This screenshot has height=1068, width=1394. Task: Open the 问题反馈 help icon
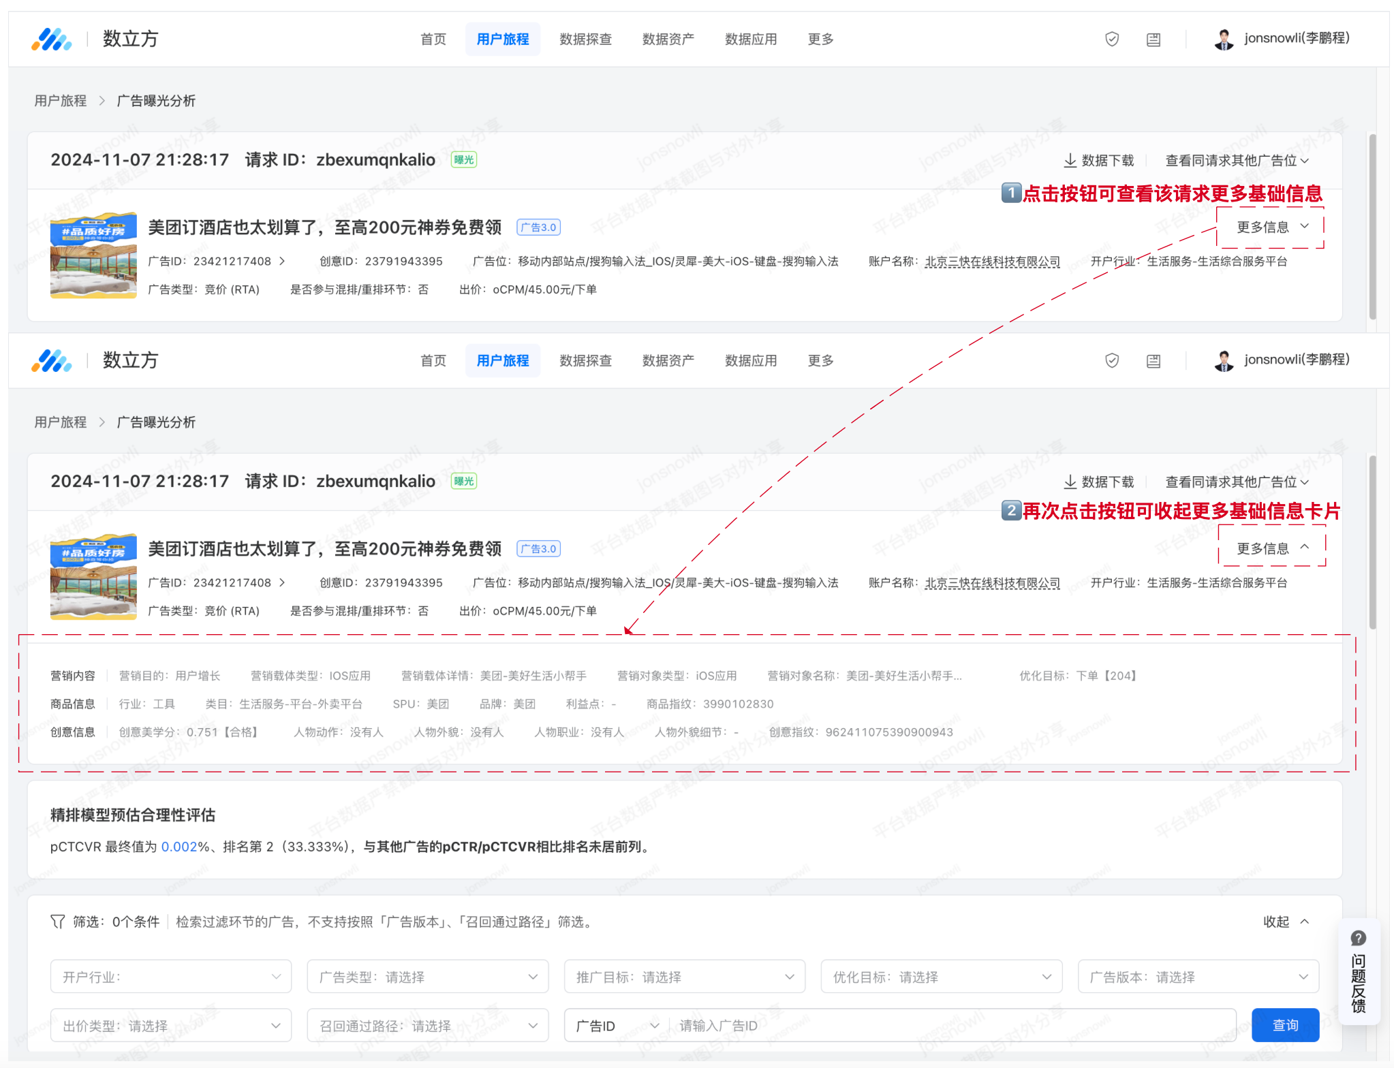coord(1358,938)
